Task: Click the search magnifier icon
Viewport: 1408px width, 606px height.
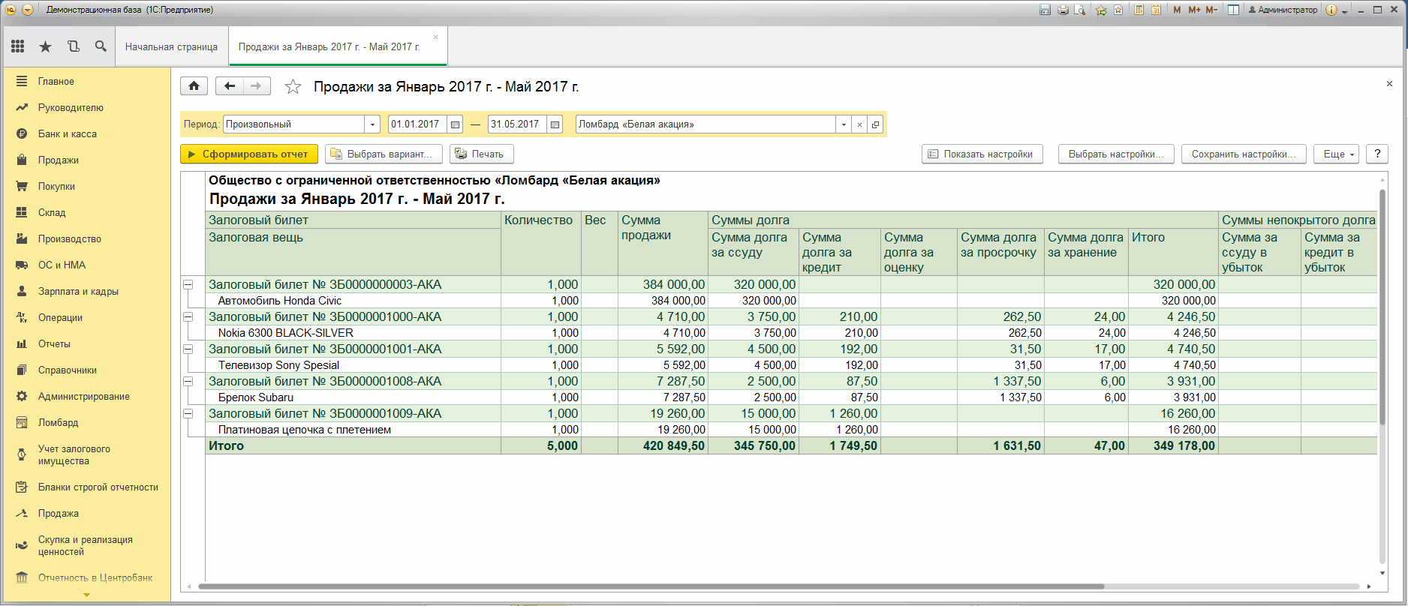Action: pos(101,46)
